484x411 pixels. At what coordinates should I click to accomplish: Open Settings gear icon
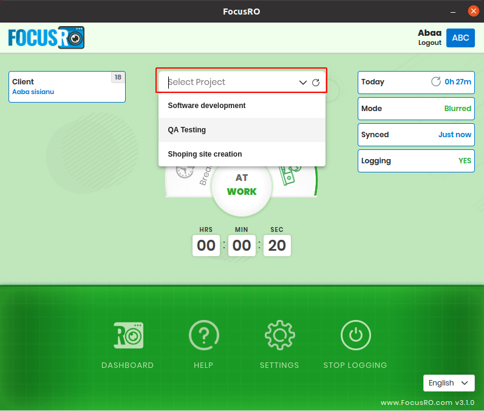pyautogui.click(x=280, y=335)
